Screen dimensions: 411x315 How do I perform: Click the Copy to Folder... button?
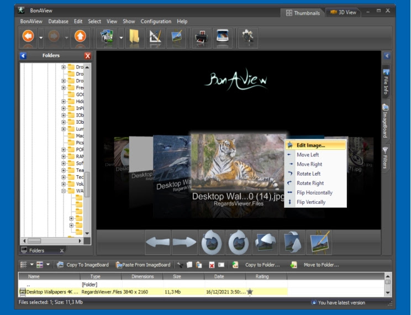click(261, 265)
